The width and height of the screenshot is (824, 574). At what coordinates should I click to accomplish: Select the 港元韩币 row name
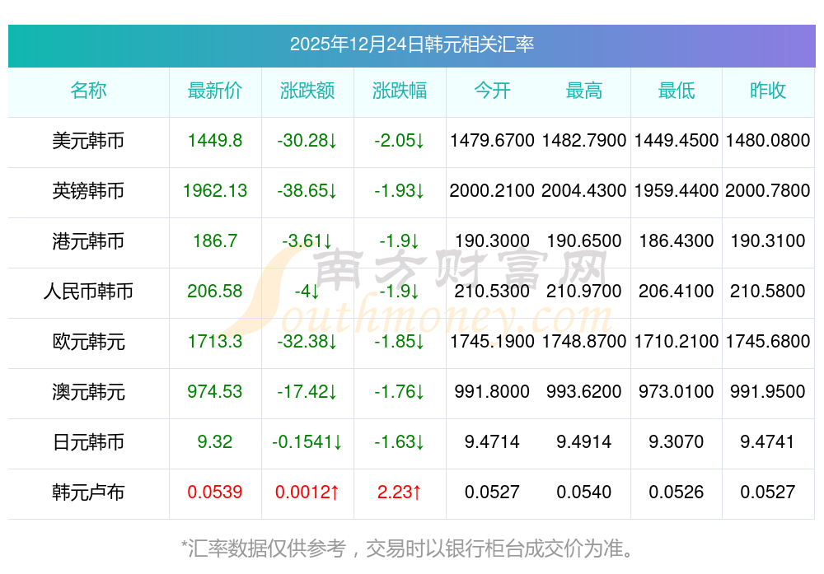click(88, 241)
